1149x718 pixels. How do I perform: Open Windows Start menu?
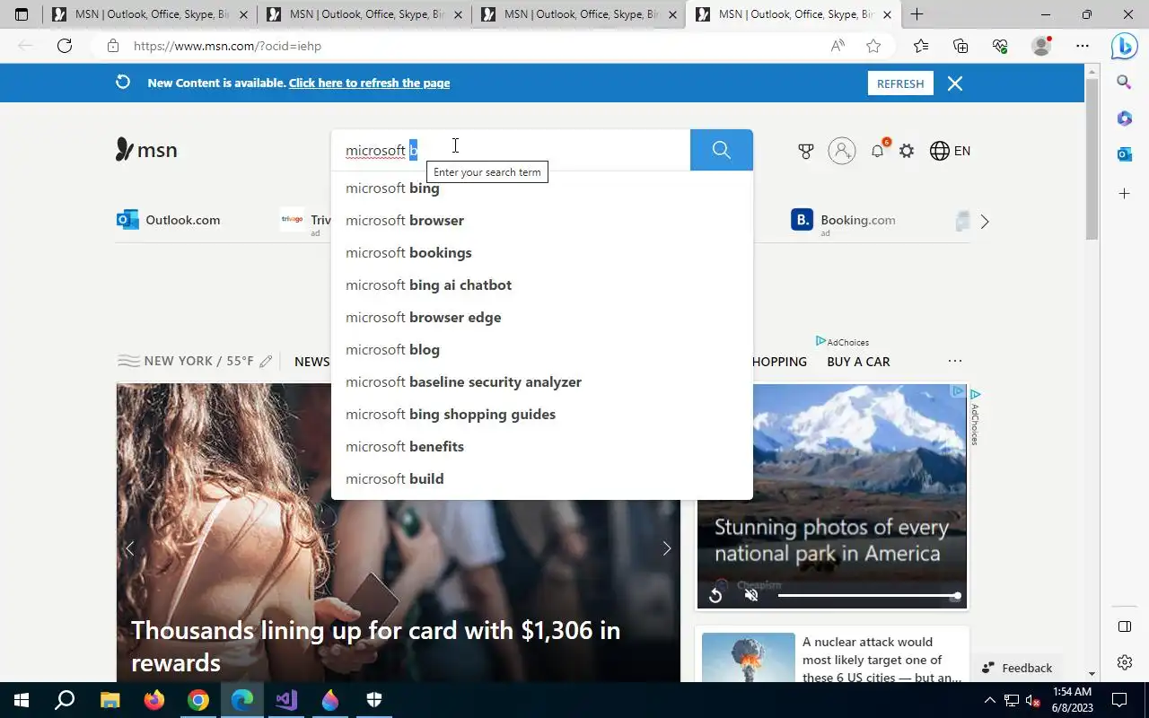(x=21, y=700)
